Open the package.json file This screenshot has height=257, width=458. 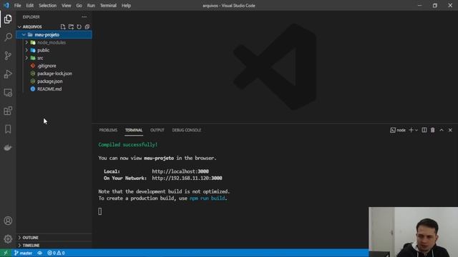pos(54,81)
